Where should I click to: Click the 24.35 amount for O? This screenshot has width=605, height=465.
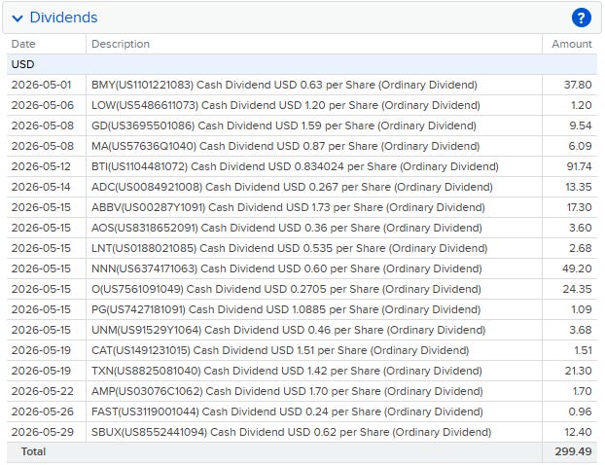577,290
